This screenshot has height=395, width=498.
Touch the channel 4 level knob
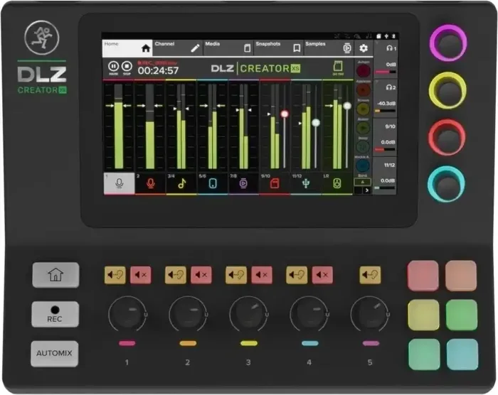coord(309,314)
